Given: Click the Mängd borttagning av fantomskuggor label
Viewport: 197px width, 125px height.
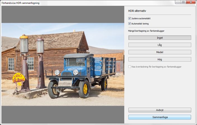Looking at the screenshot, I should click(x=146, y=31).
